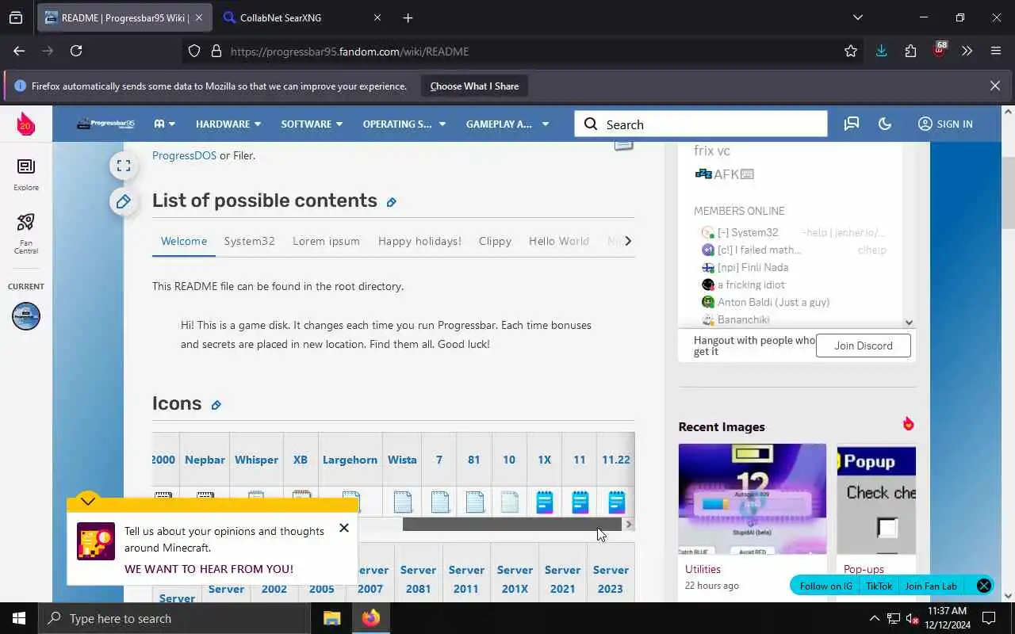This screenshot has width=1015, height=634.
Task: Expand the SOFTWARE menu
Action: pos(312,124)
